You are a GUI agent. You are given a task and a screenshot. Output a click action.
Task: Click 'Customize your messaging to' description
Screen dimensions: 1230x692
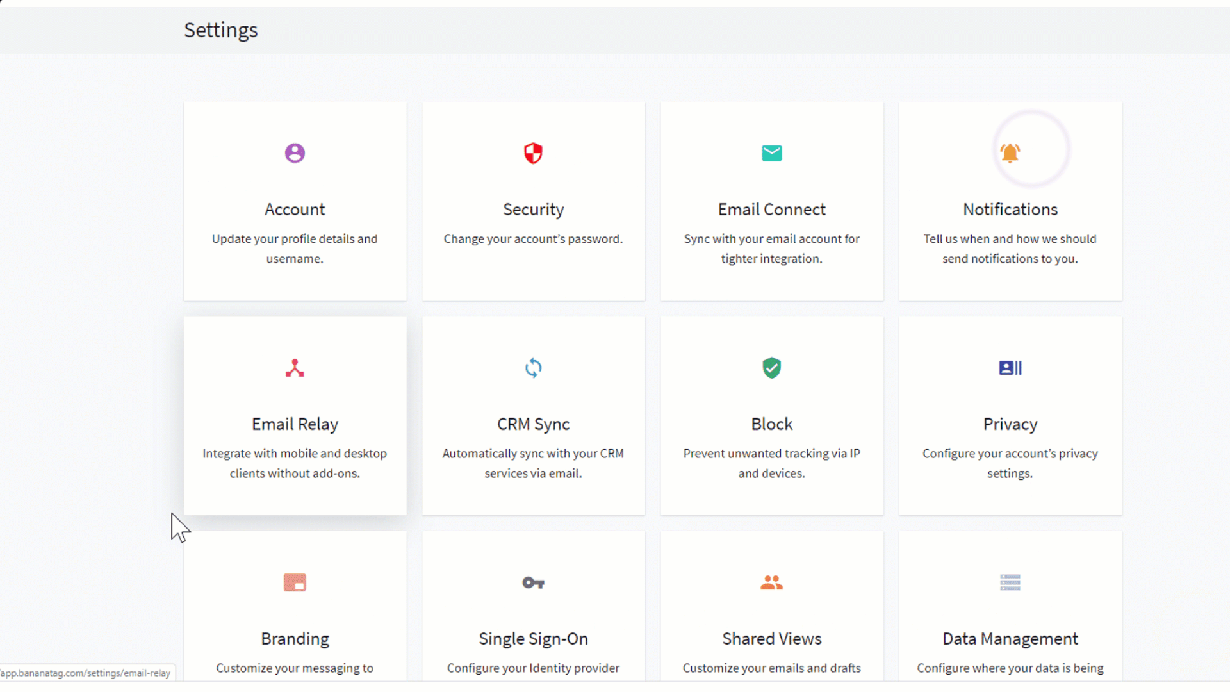coord(295,668)
